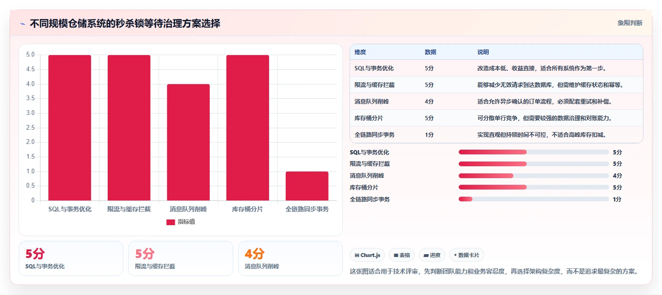This screenshot has width=662, height=295.
Task: Click the 限流与缓存拦截 progress bar
Action: [x=533, y=164]
